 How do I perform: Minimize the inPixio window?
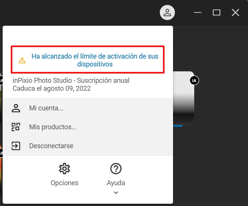198,12
